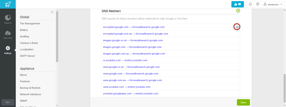Click the side menu scroll down arrow
The image size is (286, 107).
pyautogui.click(x=57, y=106)
